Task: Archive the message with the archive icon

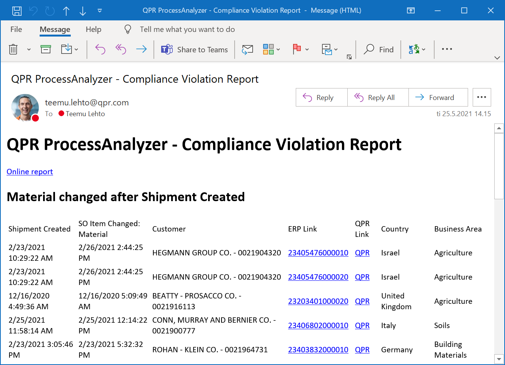Action: [x=46, y=49]
